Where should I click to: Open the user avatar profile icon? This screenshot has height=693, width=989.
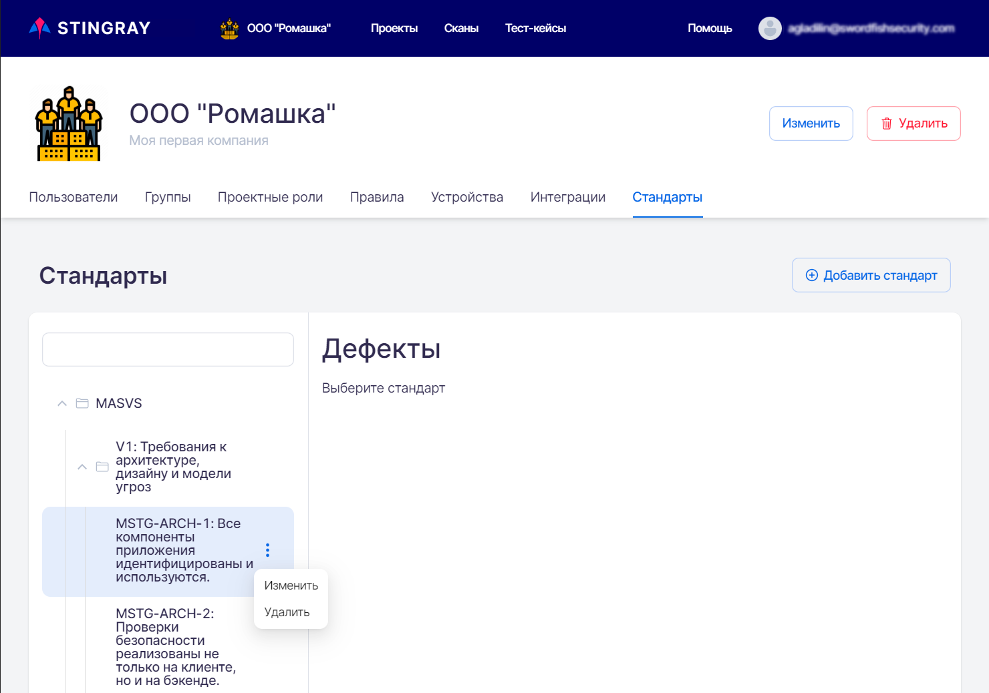(x=770, y=28)
